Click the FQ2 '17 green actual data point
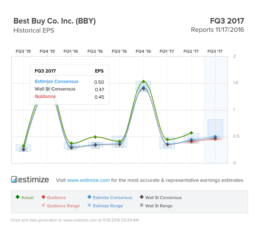This screenshot has height=232, width=256. click(191, 133)
